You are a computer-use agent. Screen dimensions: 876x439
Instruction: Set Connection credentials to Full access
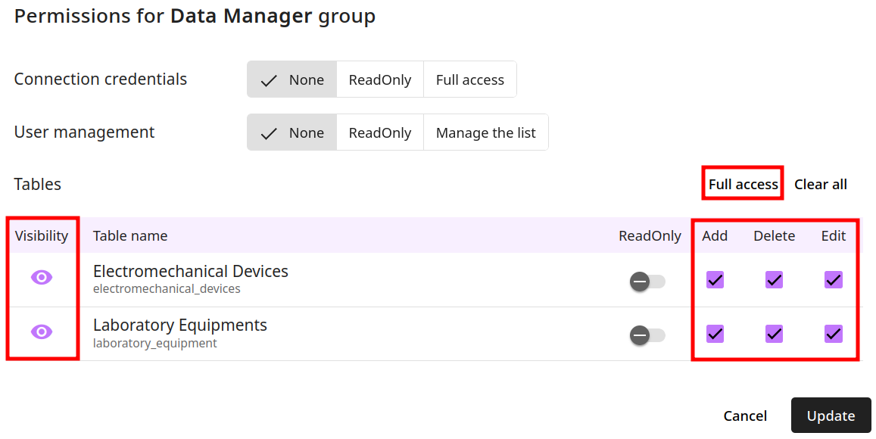point(470,80)
